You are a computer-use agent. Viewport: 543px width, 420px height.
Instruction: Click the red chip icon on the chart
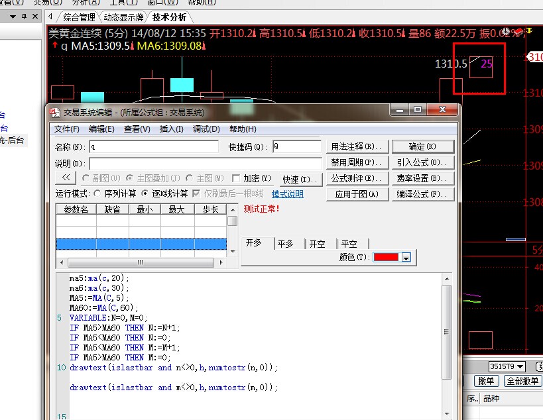tap(518, 32)
